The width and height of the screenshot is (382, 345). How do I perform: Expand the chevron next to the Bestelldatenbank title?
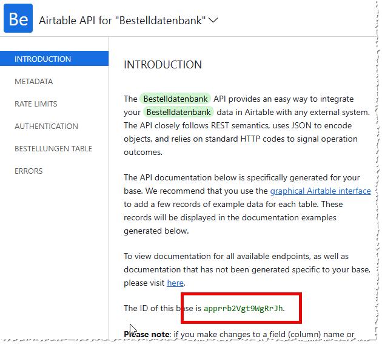pyautogui.click(x=213, y=20)
